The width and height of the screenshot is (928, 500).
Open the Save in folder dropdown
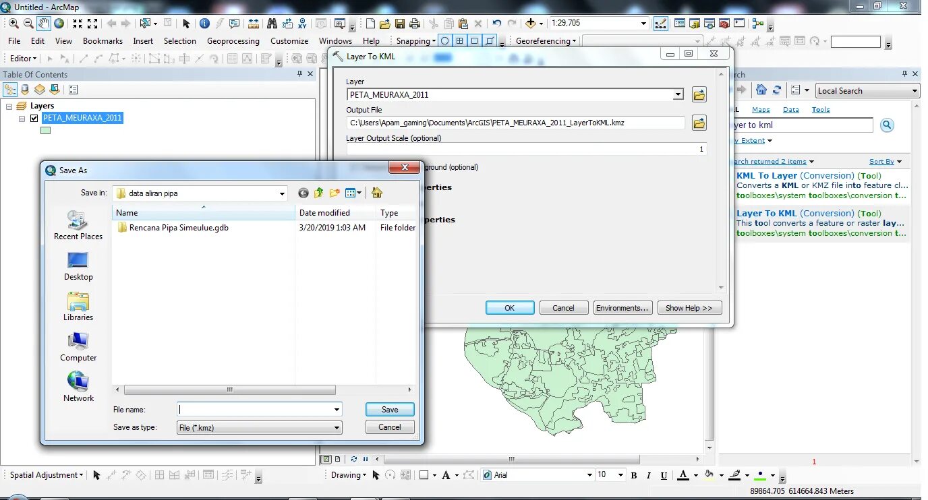283,193
